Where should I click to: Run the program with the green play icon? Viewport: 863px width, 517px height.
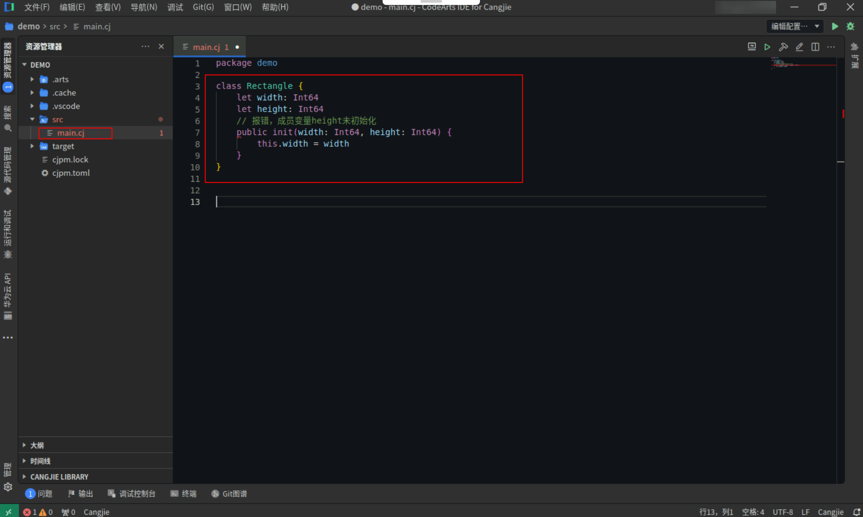coord(834,26)
